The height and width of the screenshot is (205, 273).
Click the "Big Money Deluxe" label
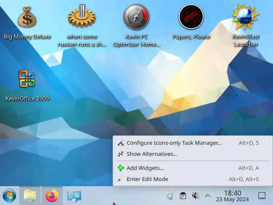pyautogui.click(x=27, y=37)
